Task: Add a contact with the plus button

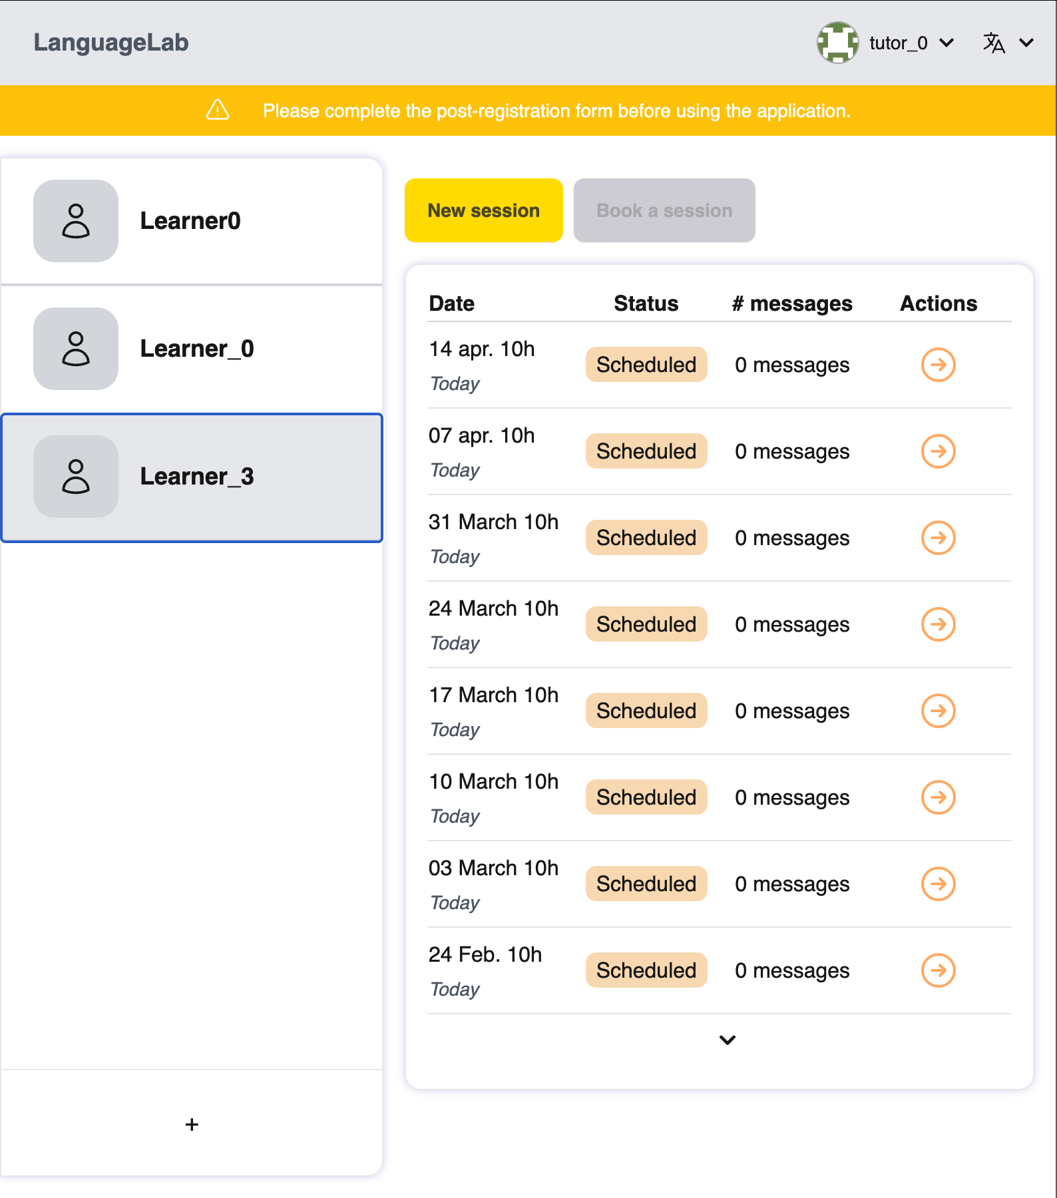Action: tap(192, 1124)
